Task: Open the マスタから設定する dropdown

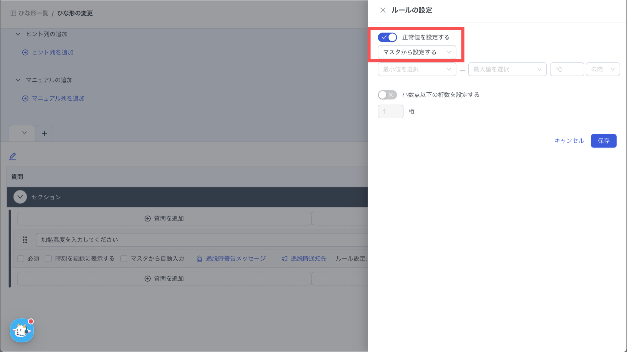Action: pos(417,52)
